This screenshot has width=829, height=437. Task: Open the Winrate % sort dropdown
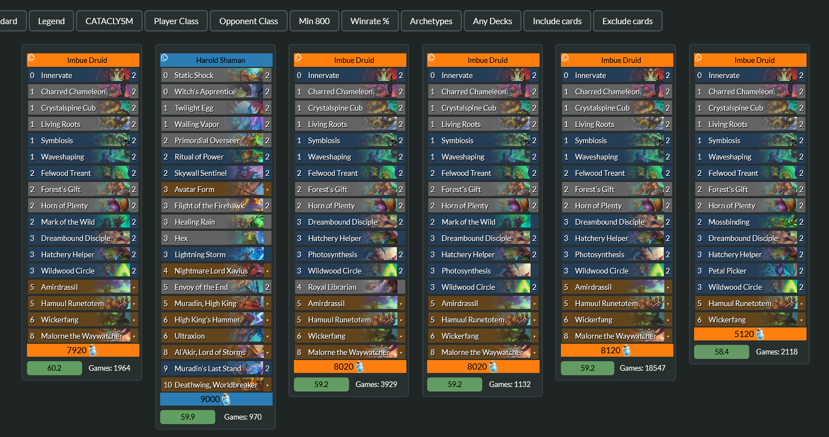(x=370, y=21)
